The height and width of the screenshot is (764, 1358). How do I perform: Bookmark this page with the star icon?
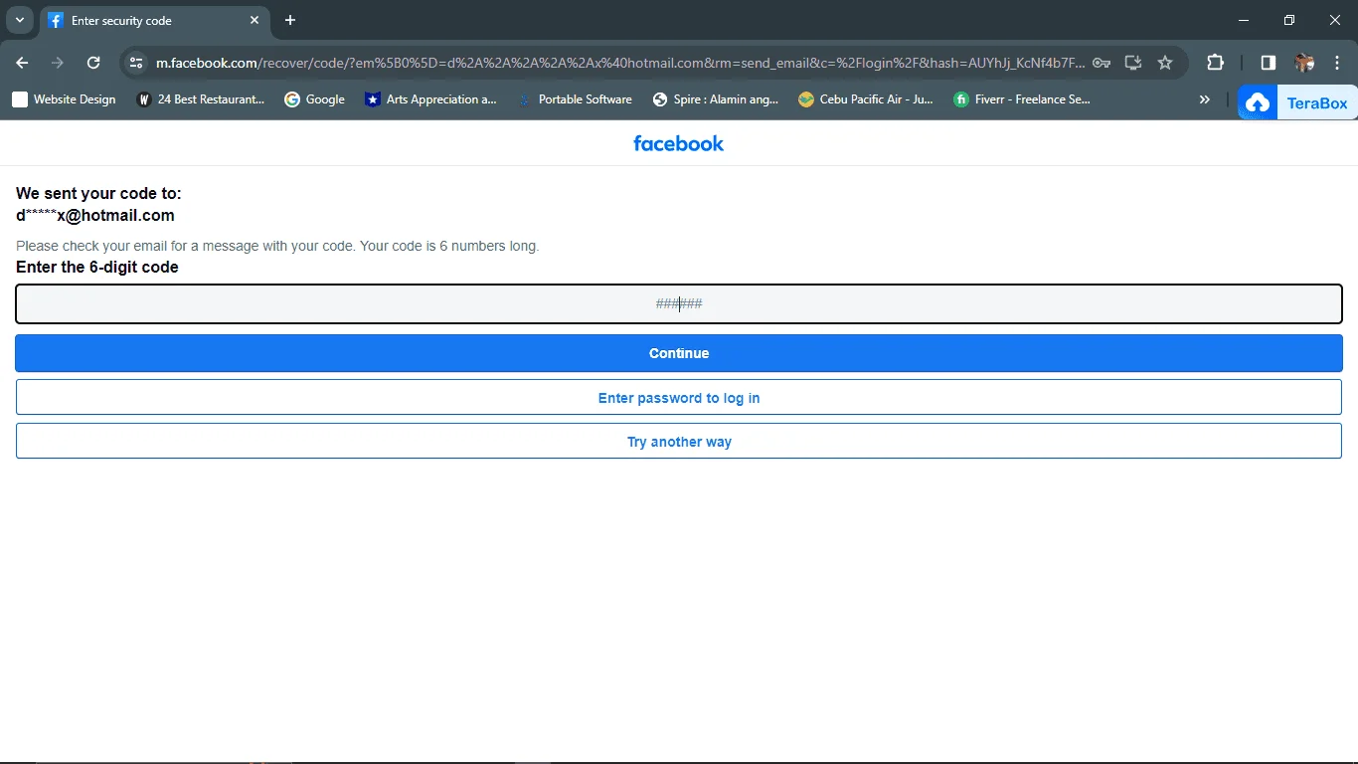click(x=1165, y=63)
